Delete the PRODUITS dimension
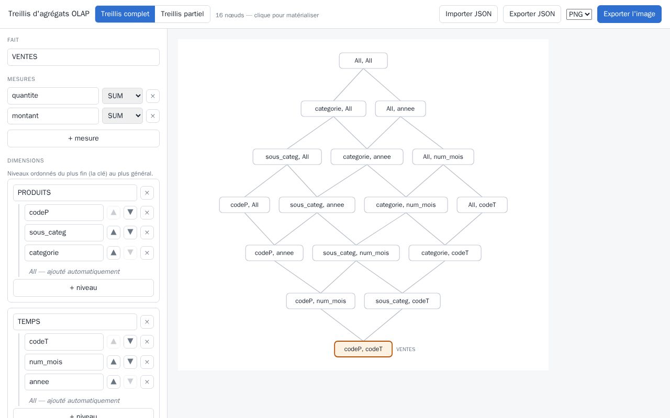 147,193
